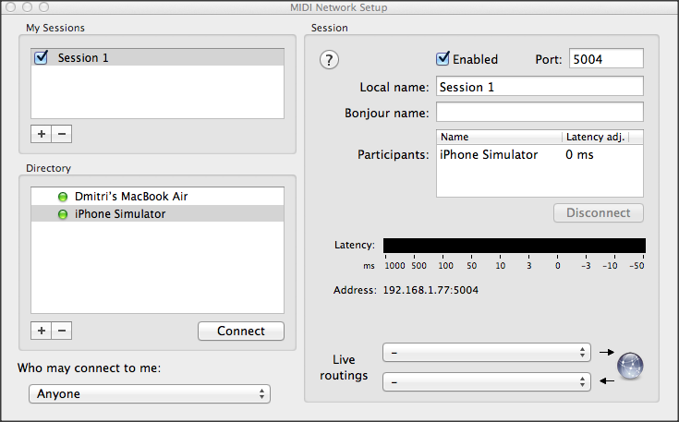Select Dmitri's MacBook Air in Directory
This screenshot has width=679, height=422.
131,197
